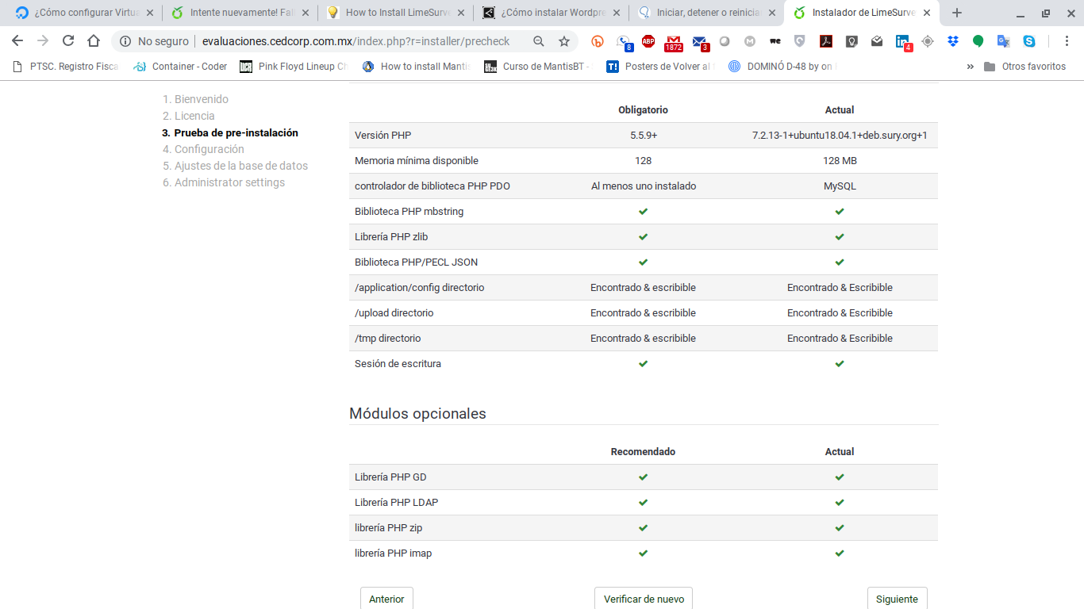Open Chrome's three-dot menu
The width and height of the screenshot is (1084, 609).
(1067, 41)
